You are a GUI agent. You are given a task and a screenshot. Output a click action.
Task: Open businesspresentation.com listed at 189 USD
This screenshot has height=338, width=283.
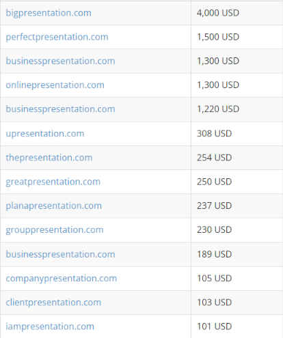click(x=60, y=255)
